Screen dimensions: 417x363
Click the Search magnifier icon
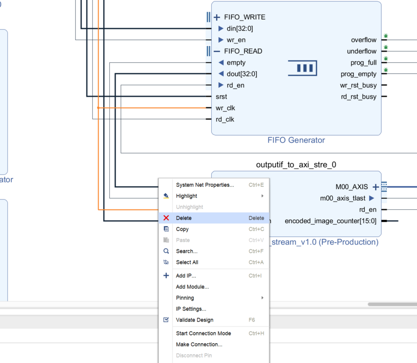[166, 251]
